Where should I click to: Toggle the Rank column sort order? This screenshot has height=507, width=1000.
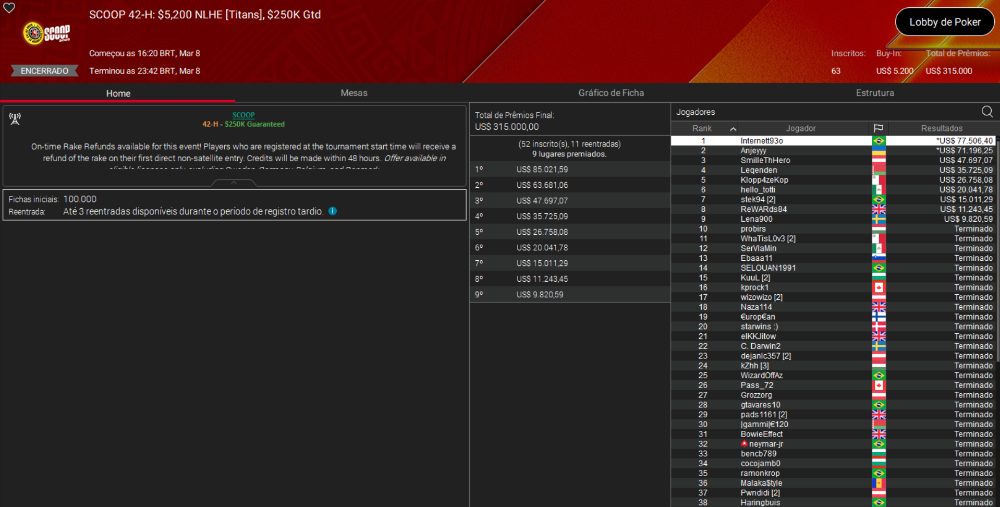(x=734, y=128)
